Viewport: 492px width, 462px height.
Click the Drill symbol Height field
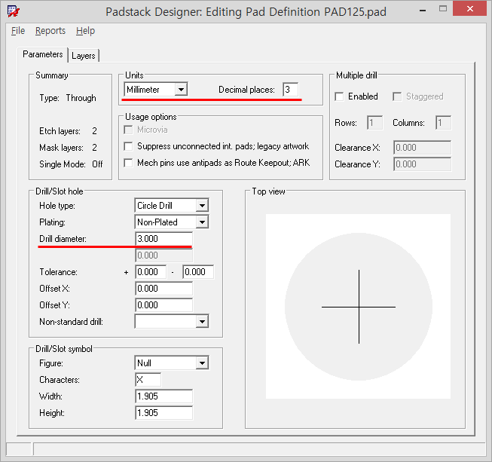[x=163, y=413]
